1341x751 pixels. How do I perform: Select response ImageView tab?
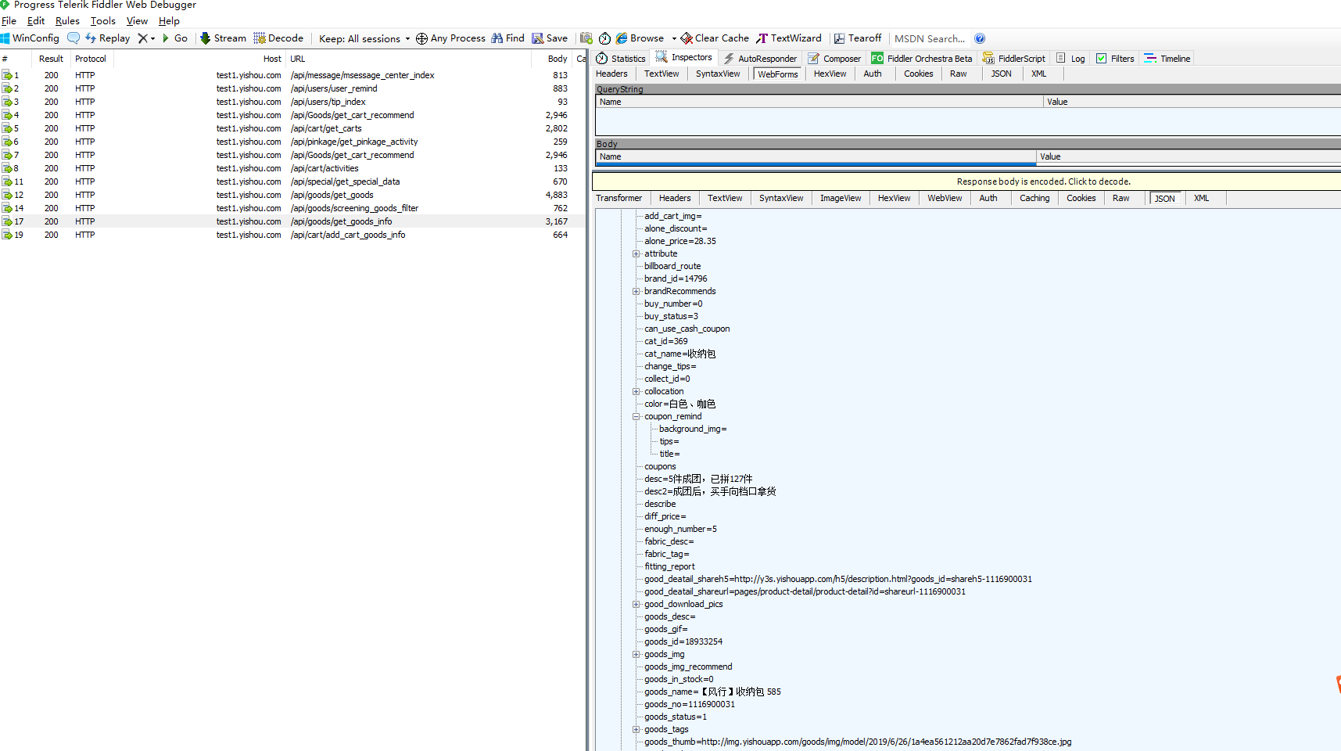click(841, 199)
